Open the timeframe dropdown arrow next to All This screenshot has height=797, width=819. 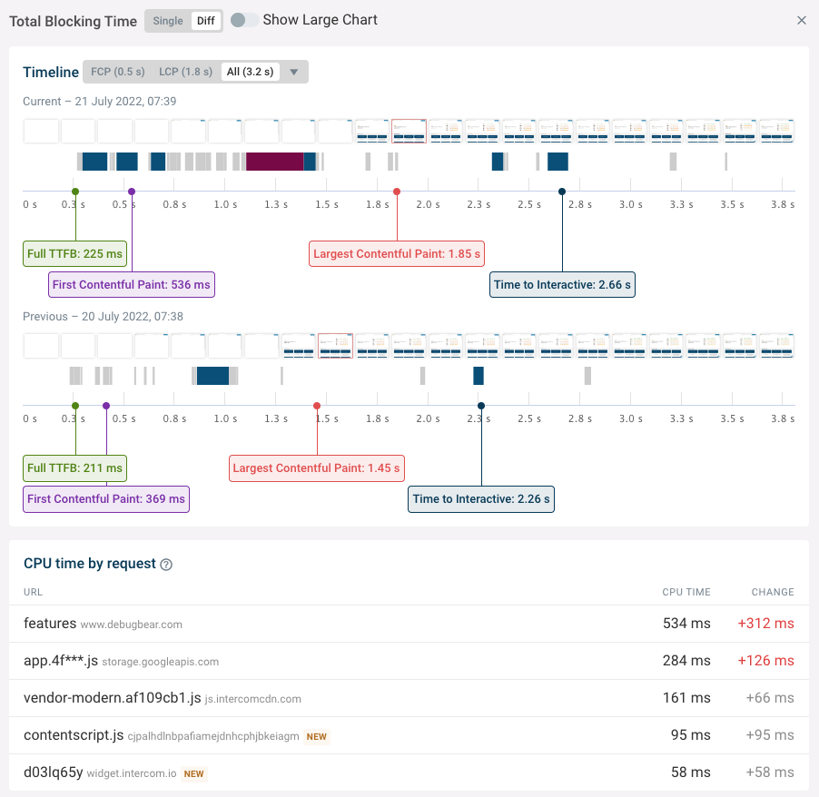coord(294,71)
